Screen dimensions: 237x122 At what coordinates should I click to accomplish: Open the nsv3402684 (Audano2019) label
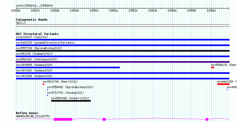[x=34, y=76]
